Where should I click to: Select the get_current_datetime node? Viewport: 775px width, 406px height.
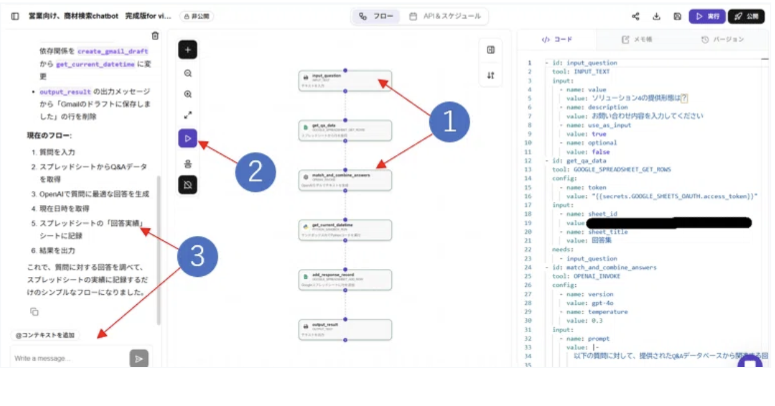click(x=345, y=230)
